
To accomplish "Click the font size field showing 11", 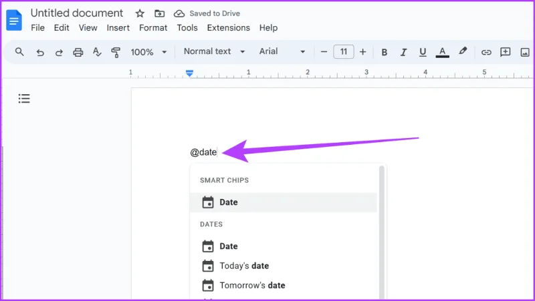I will [344, 52].
